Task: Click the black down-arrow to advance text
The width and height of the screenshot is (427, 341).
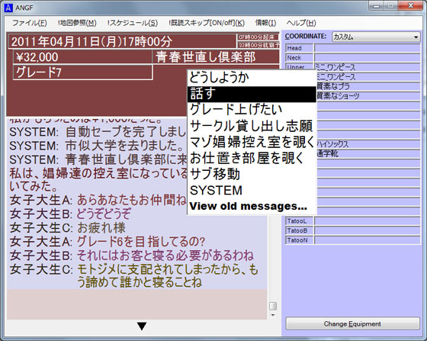Action: point(142,326)
